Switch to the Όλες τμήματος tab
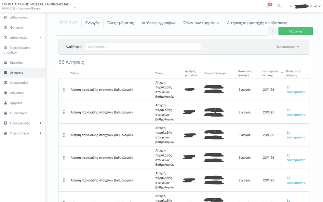 121,23
